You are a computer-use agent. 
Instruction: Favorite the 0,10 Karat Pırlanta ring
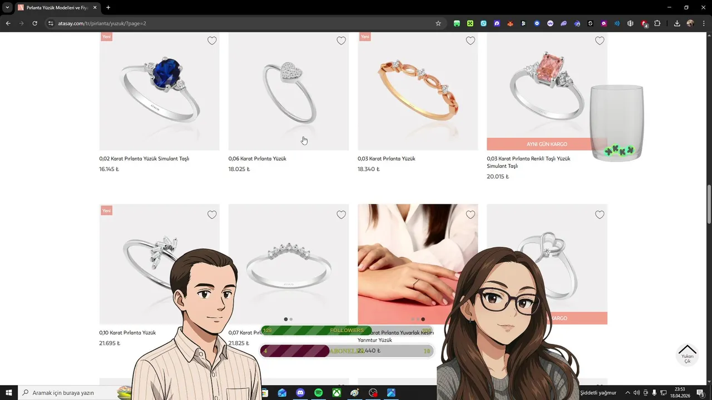(212, 215)
